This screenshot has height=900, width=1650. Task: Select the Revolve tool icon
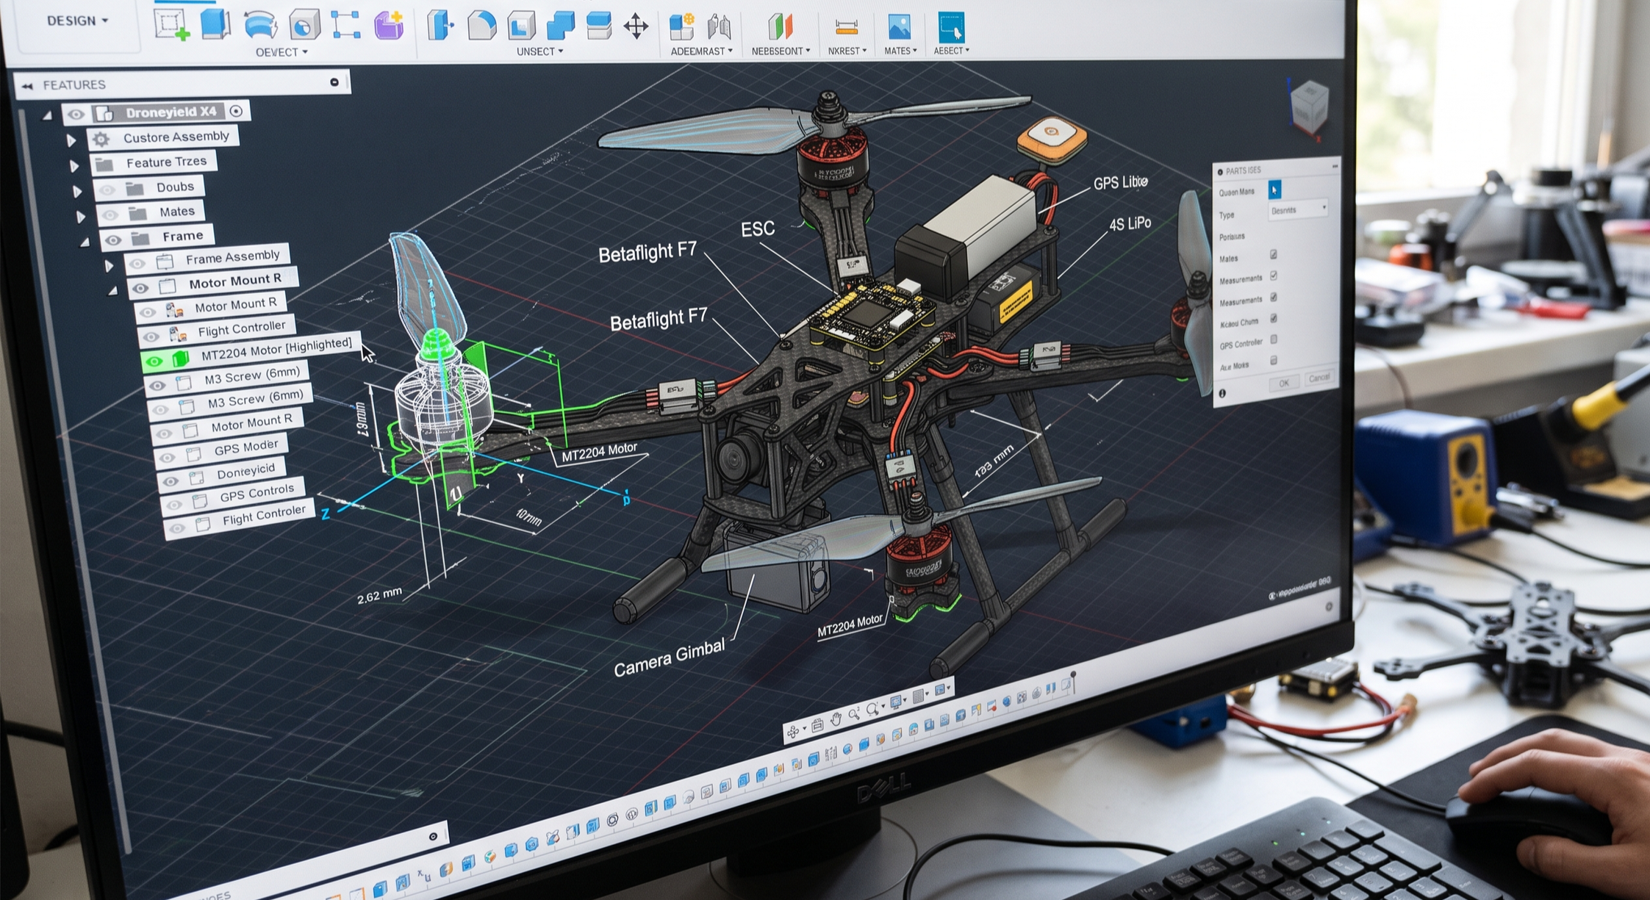coord(260,24)
